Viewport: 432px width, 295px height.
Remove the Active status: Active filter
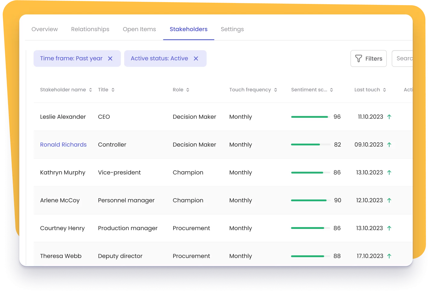click(196, 59)
